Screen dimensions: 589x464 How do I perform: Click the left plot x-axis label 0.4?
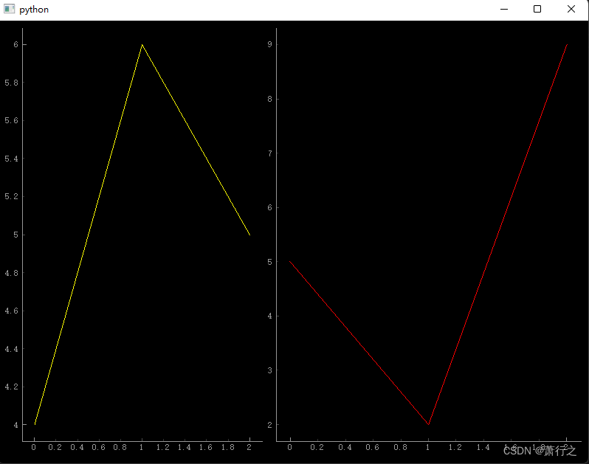point(77,447)
